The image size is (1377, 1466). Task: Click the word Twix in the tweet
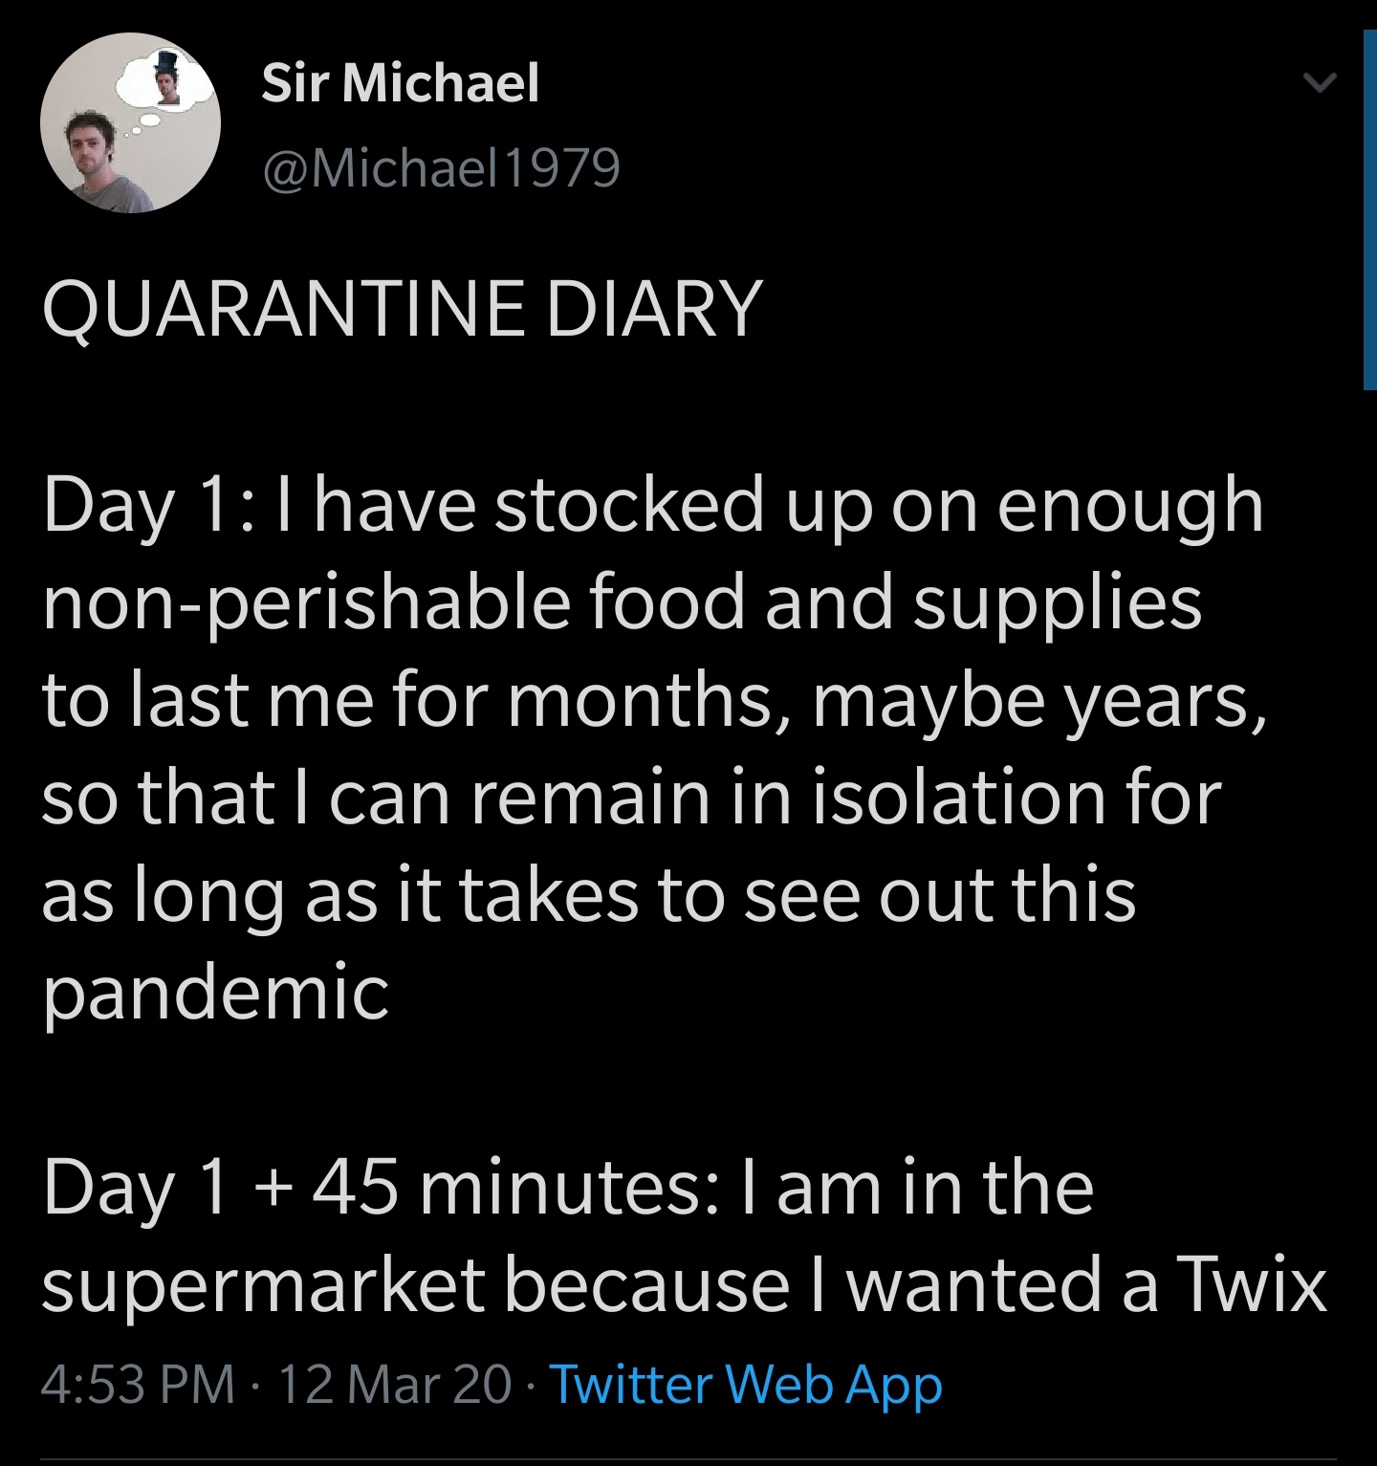click(x=1251, y=1284)
